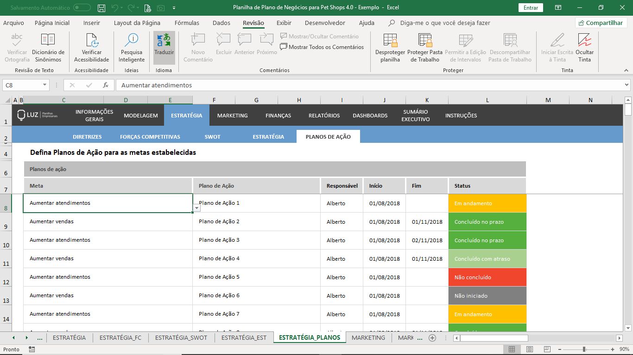
Task: Click the Traduzir translate icon
Action: [x=164, y=41]
